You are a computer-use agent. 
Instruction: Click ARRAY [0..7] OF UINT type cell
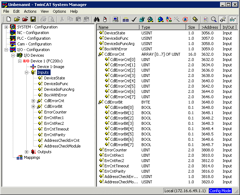click(x=161, y=54)
